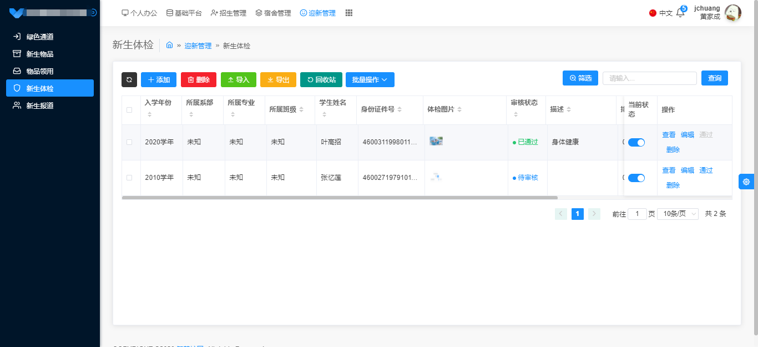The height and width of the screenshot is (347, 758).
Task: Sort by 所属专业 column arrows
Action: tap(233, 114)
